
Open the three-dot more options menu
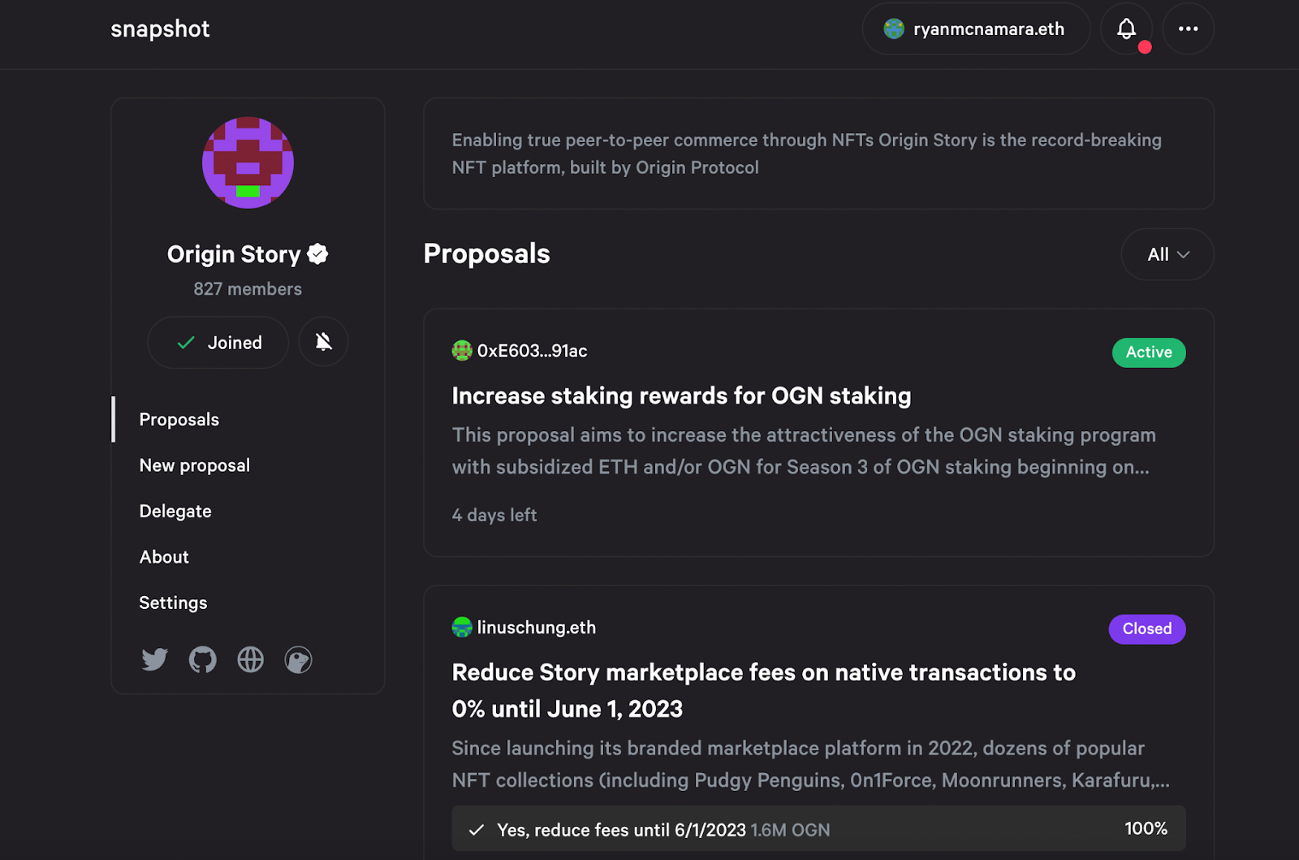coord(1189,29)
